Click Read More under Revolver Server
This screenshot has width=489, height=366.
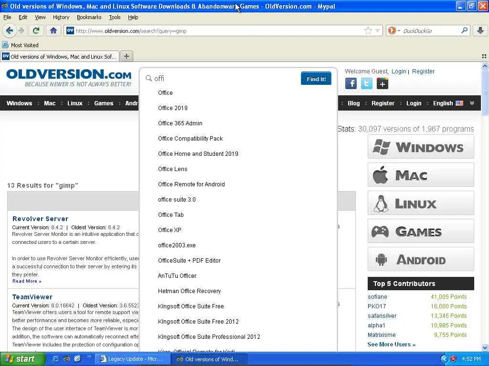click(x=27, y=281)
